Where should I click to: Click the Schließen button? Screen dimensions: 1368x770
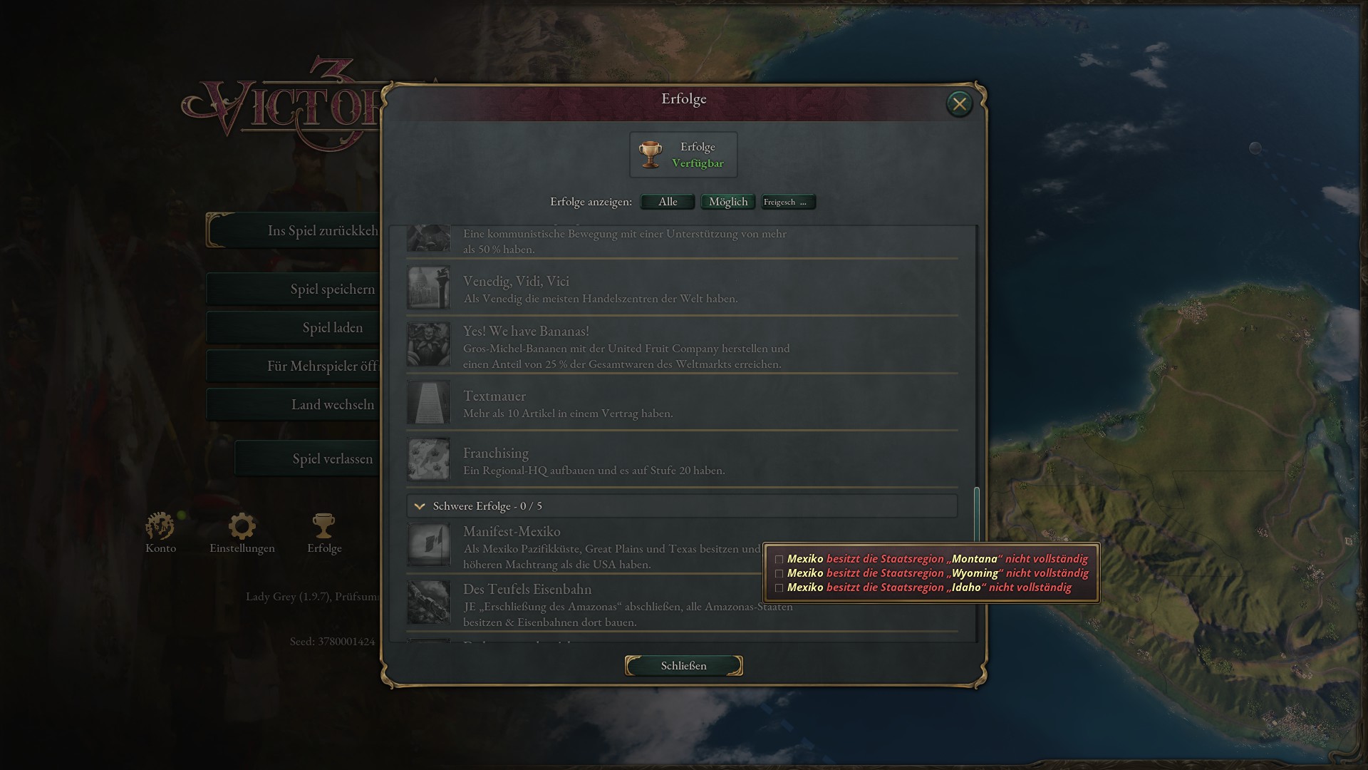pyautogui.click(x=684, y=665)
